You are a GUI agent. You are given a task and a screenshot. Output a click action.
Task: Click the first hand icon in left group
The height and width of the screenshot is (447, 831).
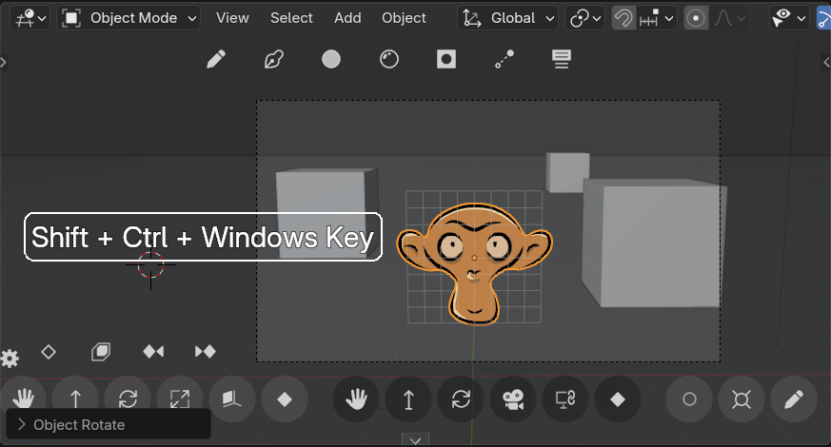tap(23, 398)
